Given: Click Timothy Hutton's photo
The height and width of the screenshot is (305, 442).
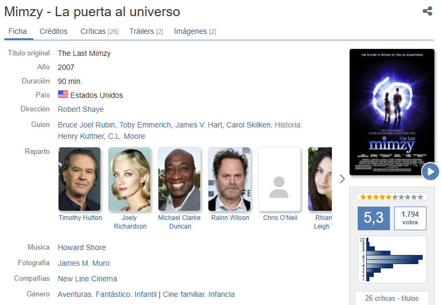Looking at the screenshot, I should pyautogui.click(x=79, y=179).
